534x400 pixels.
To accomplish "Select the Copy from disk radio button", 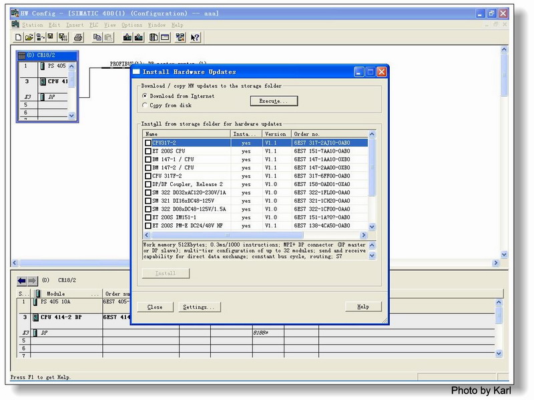I will click(145, 105).
